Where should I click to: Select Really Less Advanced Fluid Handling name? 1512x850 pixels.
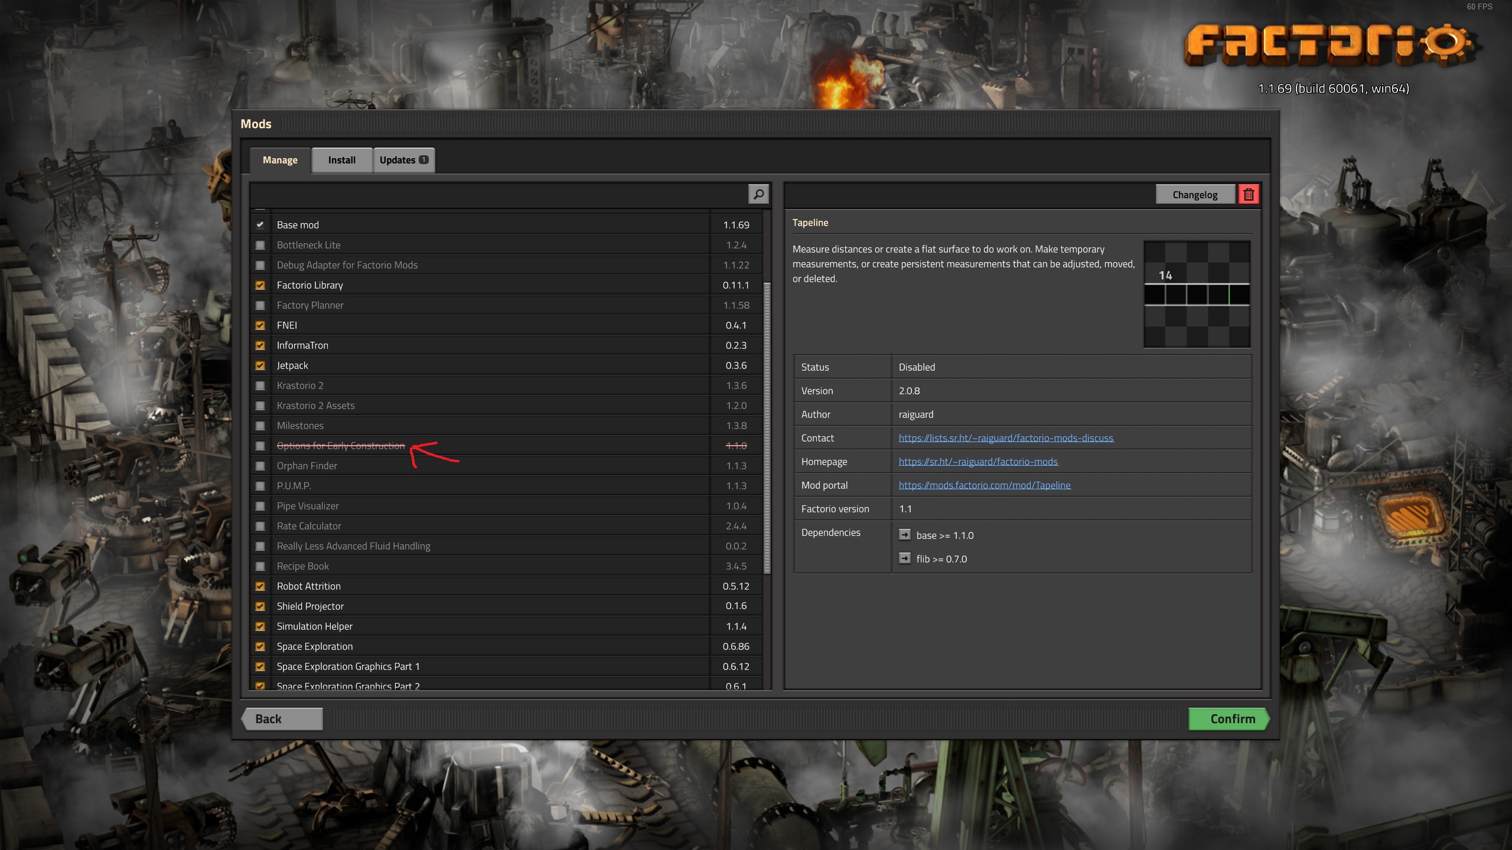click(x=353, y=546)
